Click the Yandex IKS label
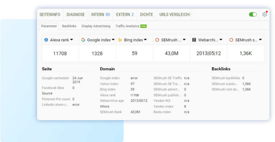The height and width of the screenshot is (142, 275). [x=162, y=101]
